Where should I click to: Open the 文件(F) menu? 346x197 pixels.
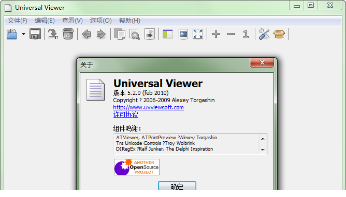click(18, 21)
